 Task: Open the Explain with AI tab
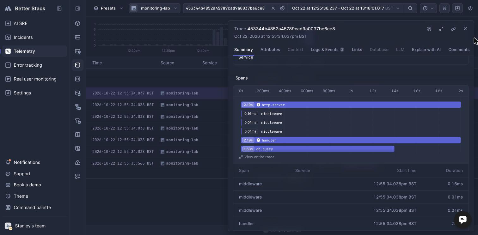[426, 50]
